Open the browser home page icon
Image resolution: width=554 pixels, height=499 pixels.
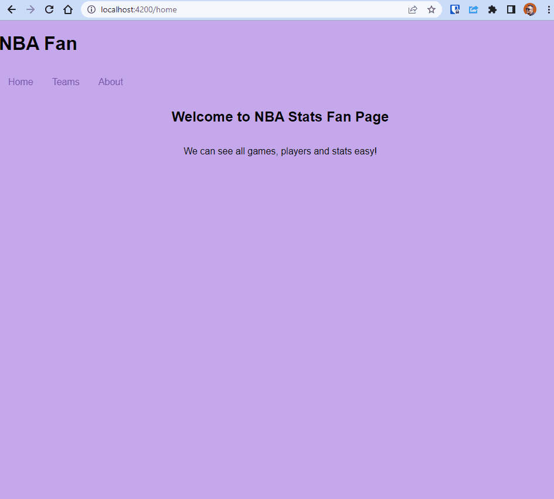click(x=68, y=9)
